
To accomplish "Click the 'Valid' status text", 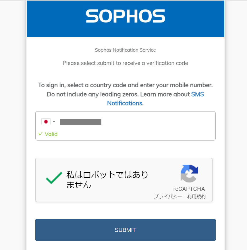I will coord(51,134).
